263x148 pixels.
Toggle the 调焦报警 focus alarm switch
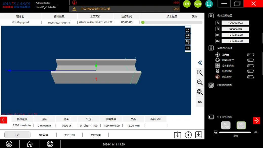point(251,77)
